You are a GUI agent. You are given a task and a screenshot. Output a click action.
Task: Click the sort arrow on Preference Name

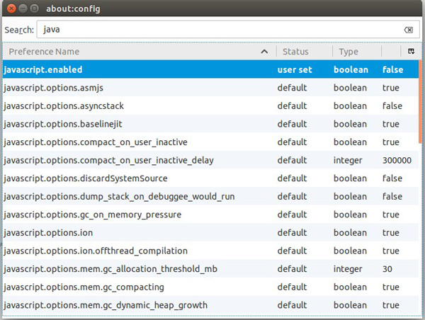(x=264, y=52)
